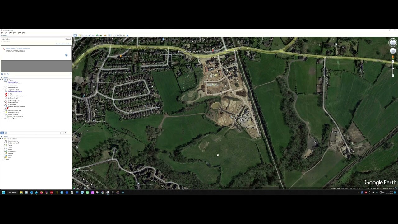The image size is (398, 224).
Task: Toggle sunlight with the Sun tool
Action: pos(101,35)
